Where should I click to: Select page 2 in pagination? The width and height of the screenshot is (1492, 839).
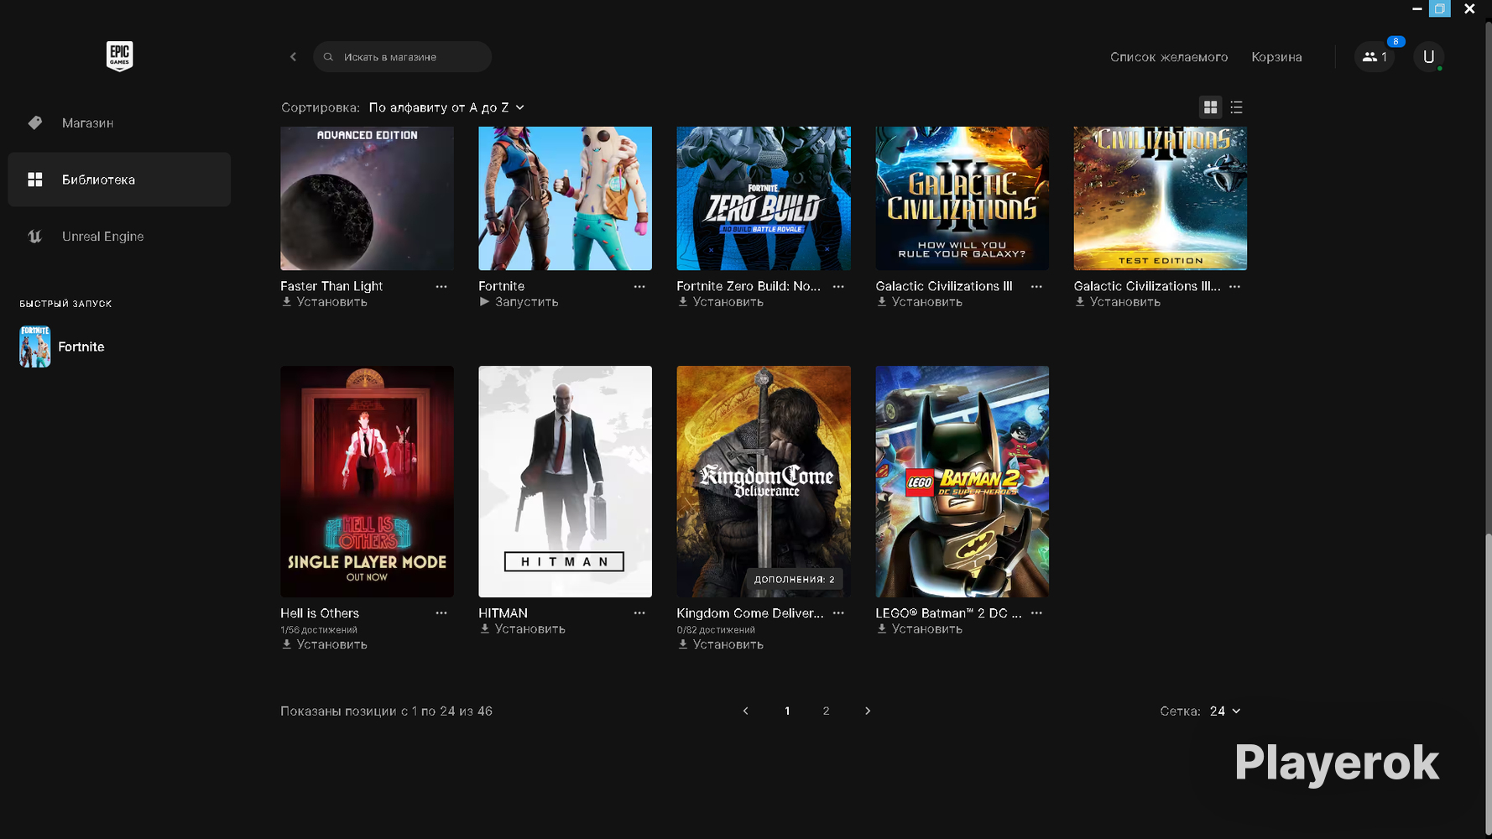[x=827, y=711]
